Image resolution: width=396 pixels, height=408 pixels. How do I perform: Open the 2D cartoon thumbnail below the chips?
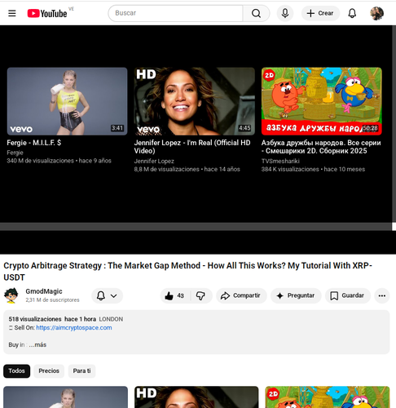[328, 397]
